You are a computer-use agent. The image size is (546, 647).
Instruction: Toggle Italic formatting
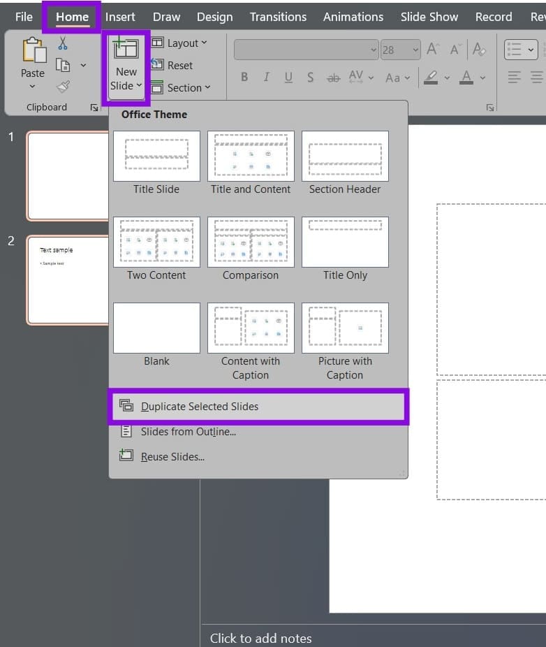point(267,77)
